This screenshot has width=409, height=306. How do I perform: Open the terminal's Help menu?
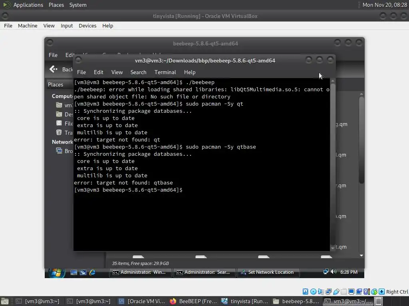coord(190,73)
